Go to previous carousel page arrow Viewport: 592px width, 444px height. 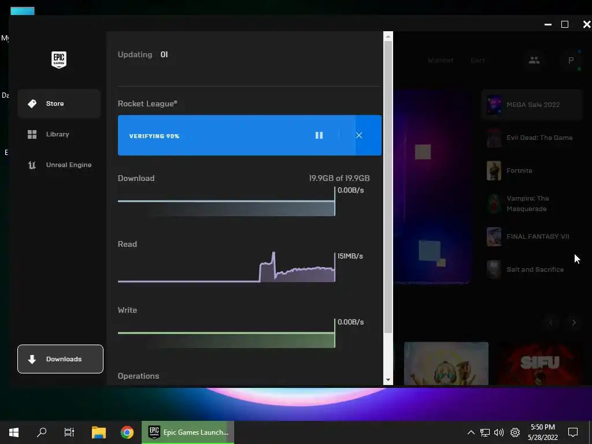pyautogui.click(x=551, y=323)
